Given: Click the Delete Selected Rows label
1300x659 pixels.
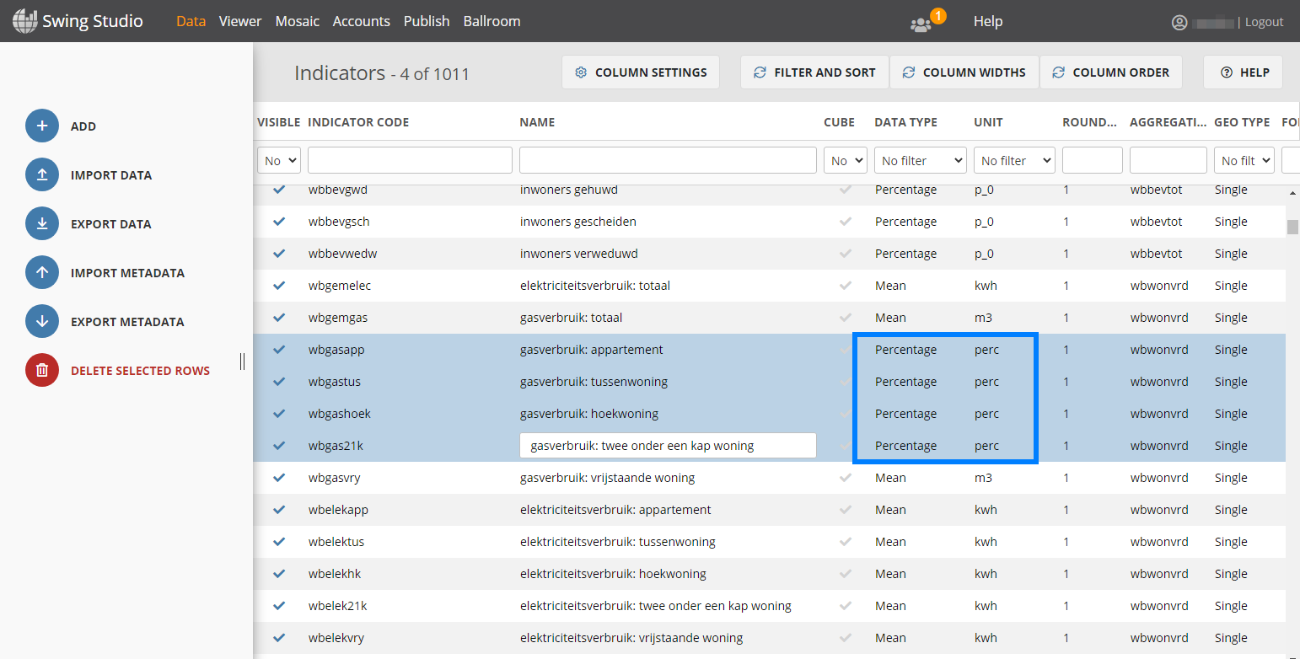Looking at the screenshot, I should click(140, 371).
